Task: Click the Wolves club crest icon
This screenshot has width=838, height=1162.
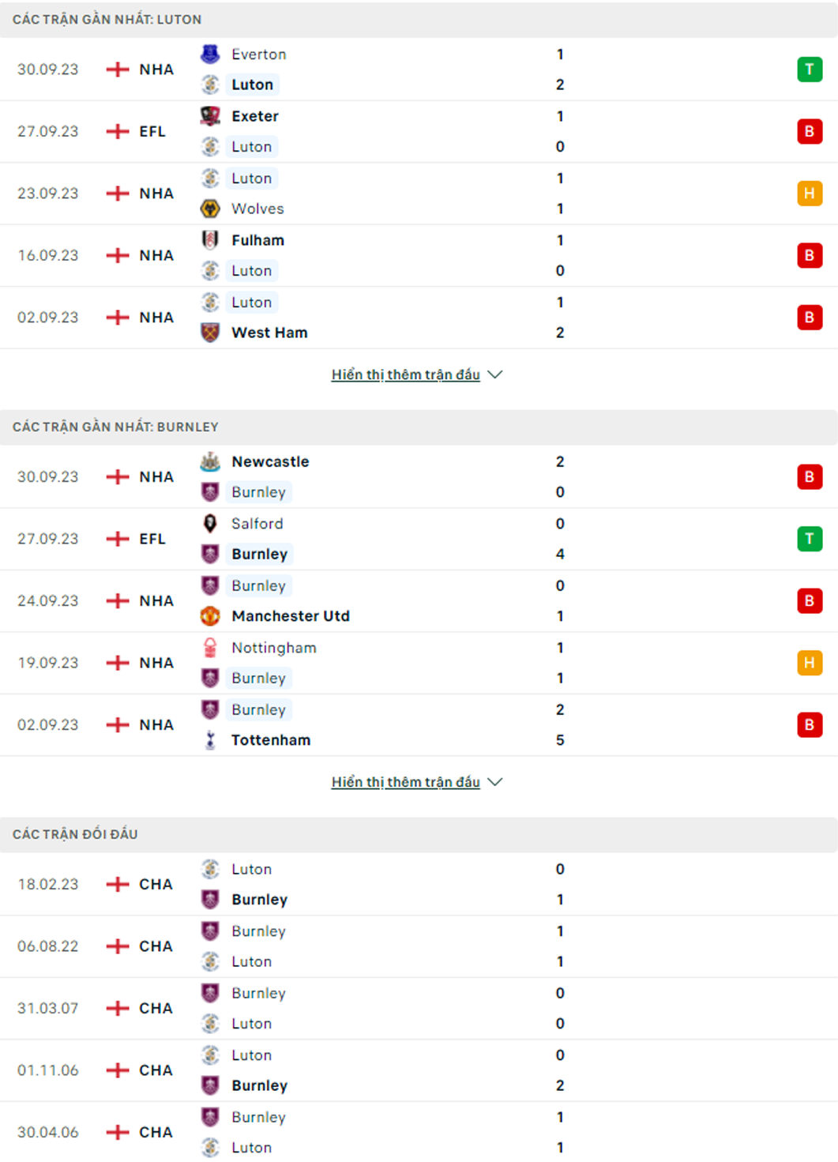Action: [210, 209]
